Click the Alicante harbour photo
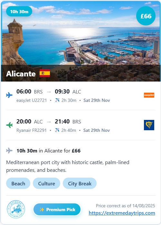This screenshot has width=161, height=225. 80,41
